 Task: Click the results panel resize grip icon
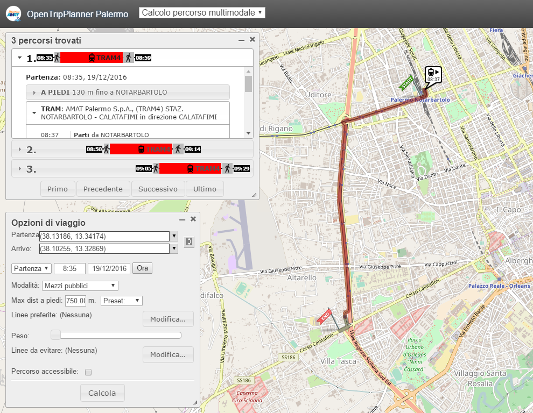[254, 195]
